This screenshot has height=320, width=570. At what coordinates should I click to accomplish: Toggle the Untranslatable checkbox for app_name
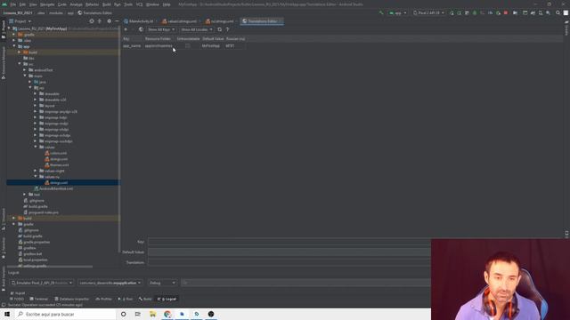coord(188,45)
